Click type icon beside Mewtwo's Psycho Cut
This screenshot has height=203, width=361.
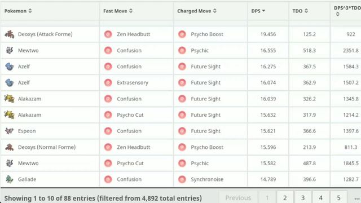(108, 163)
